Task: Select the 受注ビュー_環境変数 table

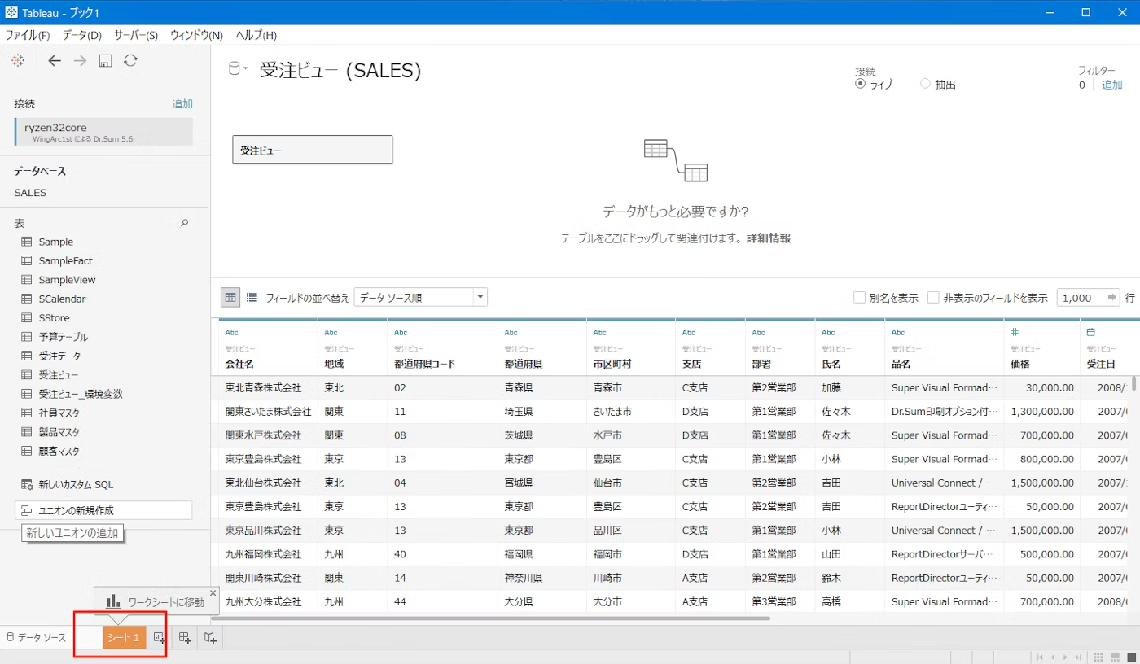Action: click(x=81, y=393)
